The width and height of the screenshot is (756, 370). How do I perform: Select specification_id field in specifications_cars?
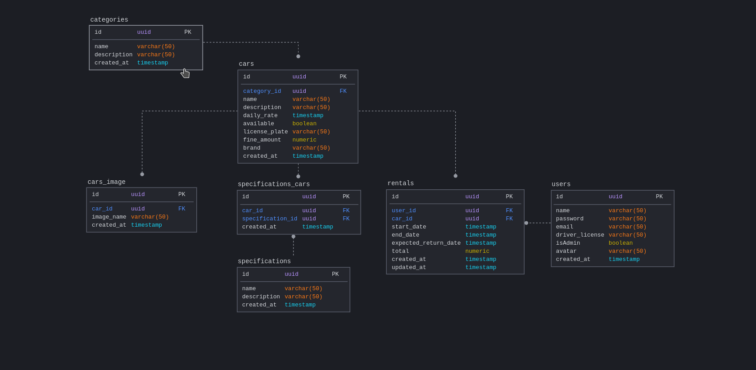(x=270, y=219)
